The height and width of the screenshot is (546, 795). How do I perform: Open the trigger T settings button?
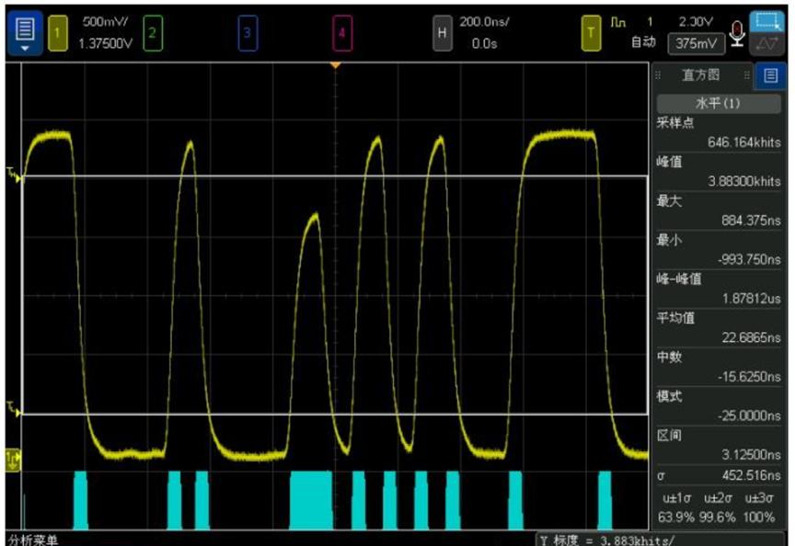tap(591, 33)
